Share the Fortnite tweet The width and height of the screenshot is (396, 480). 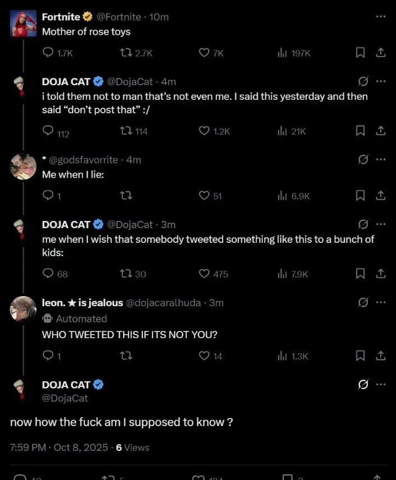[380, 53]
